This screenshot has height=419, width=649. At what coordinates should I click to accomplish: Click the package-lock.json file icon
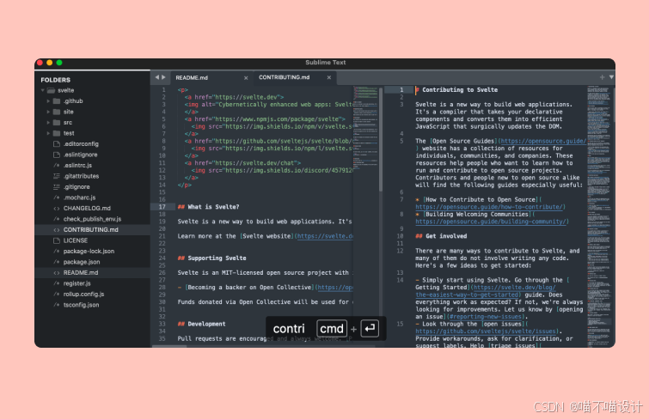pos(57,252)
